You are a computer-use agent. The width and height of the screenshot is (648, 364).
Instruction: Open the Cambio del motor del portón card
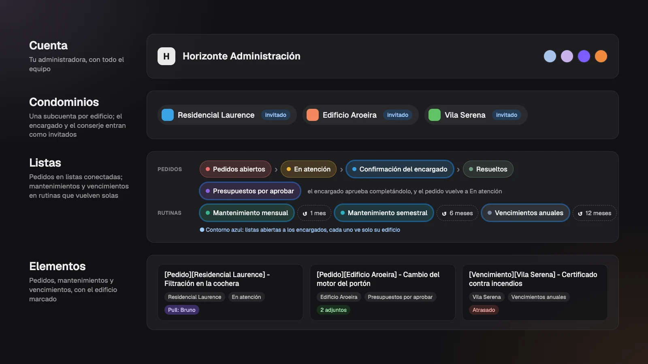(383, 292)
